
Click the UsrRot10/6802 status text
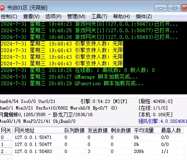coord(52,108)
